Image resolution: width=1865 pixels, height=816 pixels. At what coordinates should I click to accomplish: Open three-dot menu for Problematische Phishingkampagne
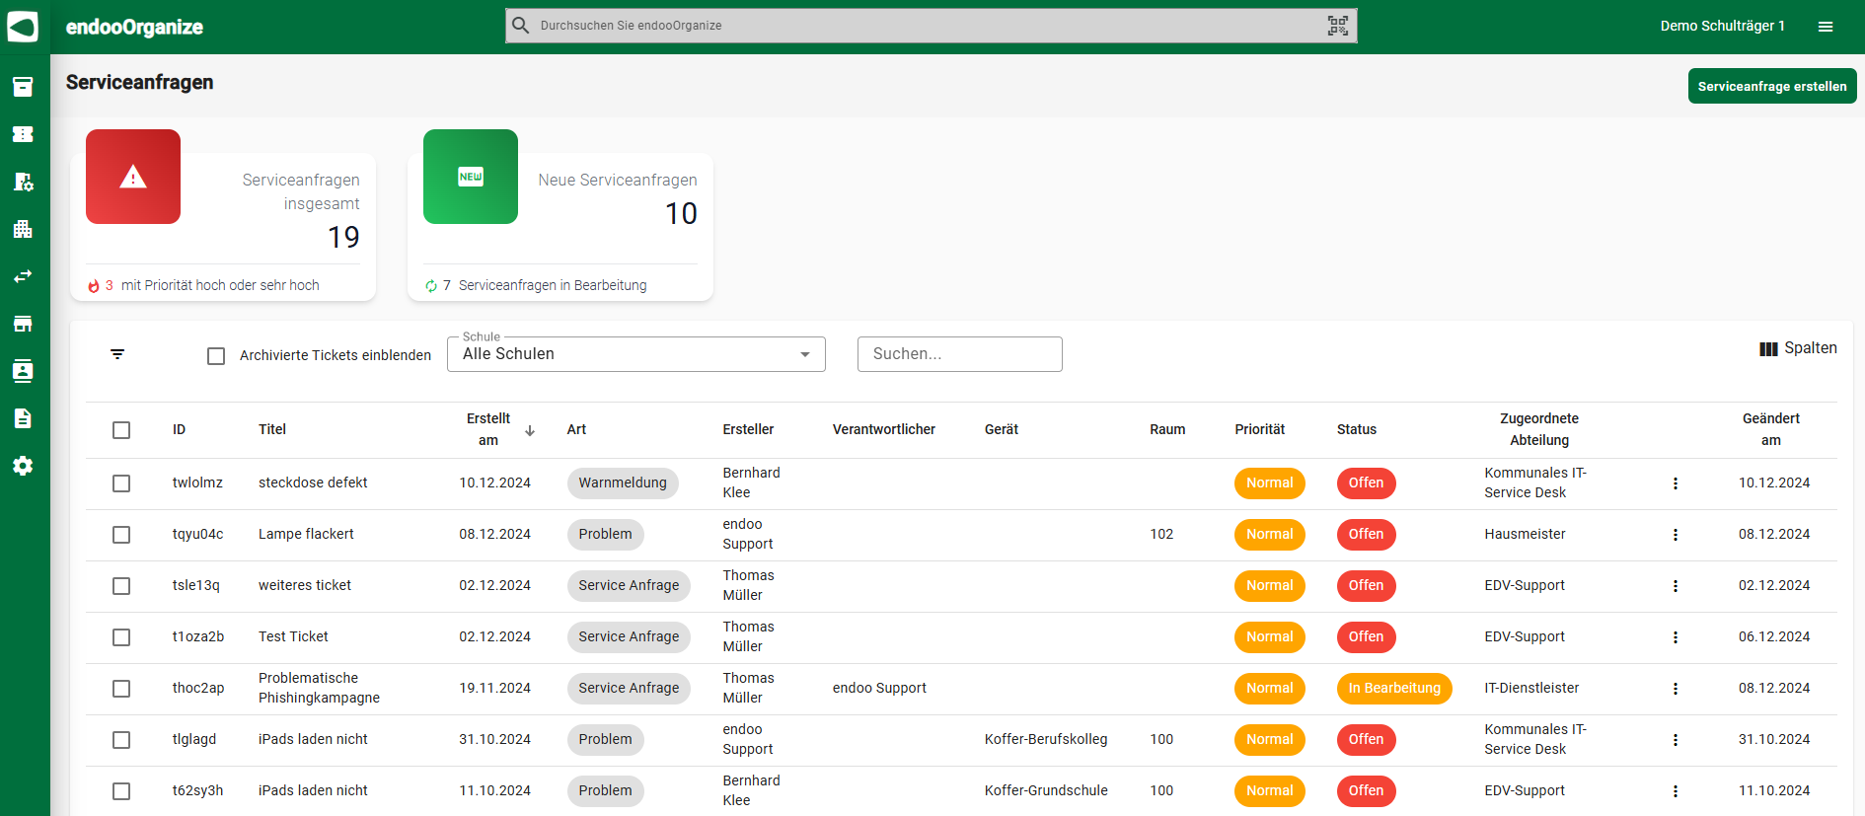pyautogui.click(x=1675, y=689)
